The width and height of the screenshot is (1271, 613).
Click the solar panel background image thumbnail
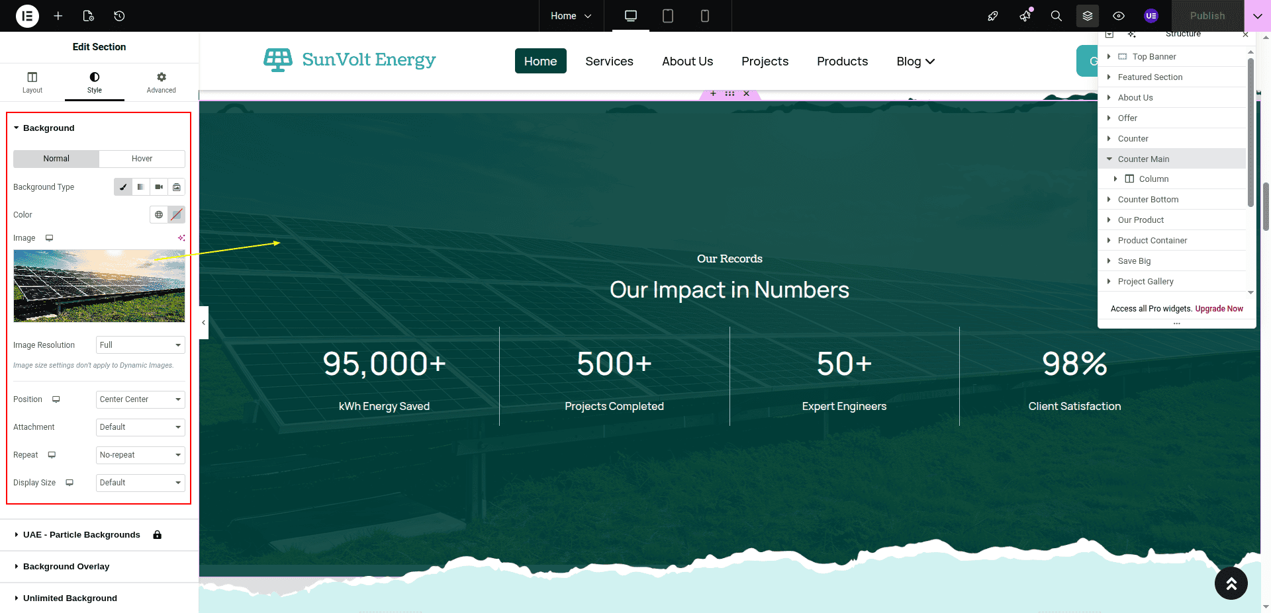pos(99,286)
